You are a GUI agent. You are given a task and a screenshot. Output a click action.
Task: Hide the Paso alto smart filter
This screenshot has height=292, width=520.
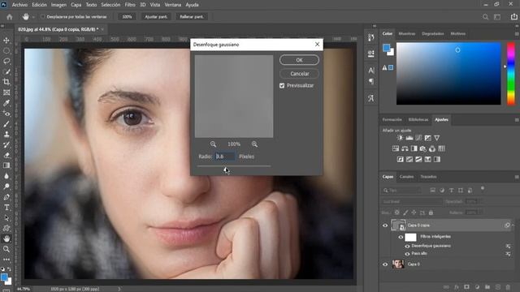click(x=407, y=254)
